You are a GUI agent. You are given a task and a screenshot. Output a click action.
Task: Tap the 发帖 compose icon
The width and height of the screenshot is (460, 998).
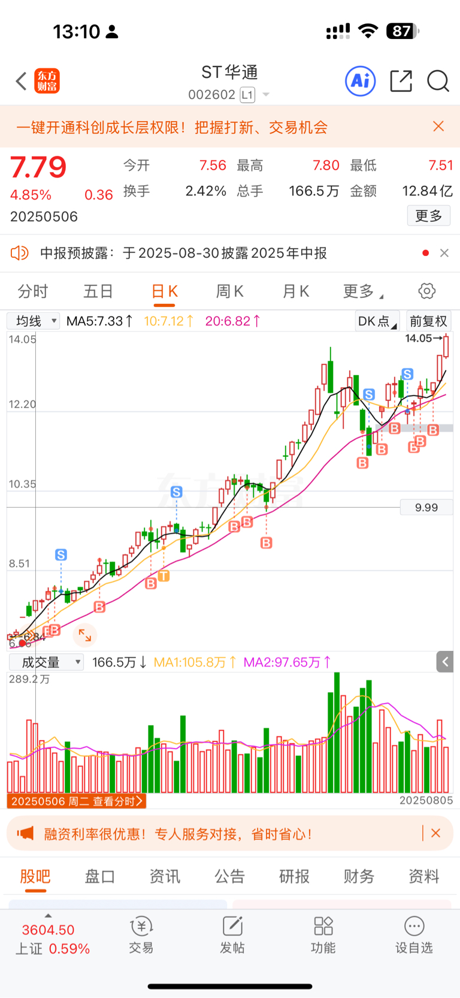point(232,927)
